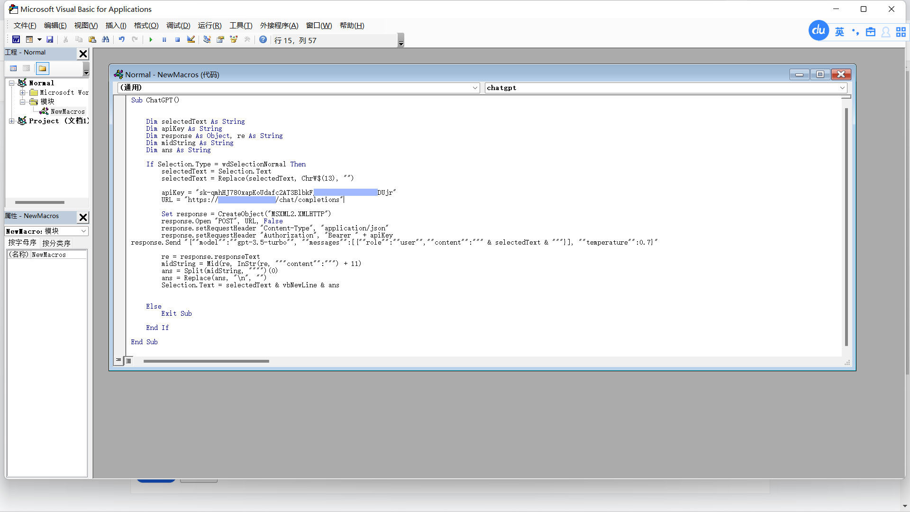910x512 pixels.
Task: Open the 编辑(E) menu
Action: [55, 26]
